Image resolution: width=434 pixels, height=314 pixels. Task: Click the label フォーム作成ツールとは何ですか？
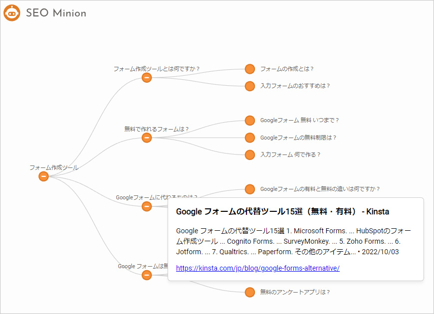tap(157, 69)
